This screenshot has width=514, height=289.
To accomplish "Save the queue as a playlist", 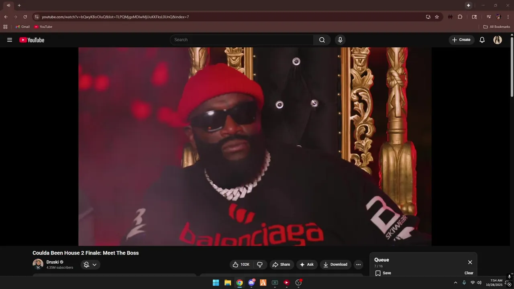I will (383, 273).
